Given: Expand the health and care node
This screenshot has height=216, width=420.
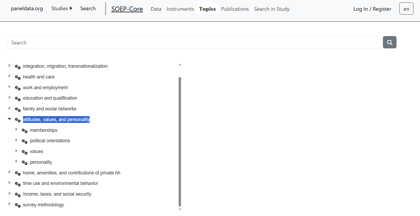Looking at the screenshot, I should coord(9,76).
